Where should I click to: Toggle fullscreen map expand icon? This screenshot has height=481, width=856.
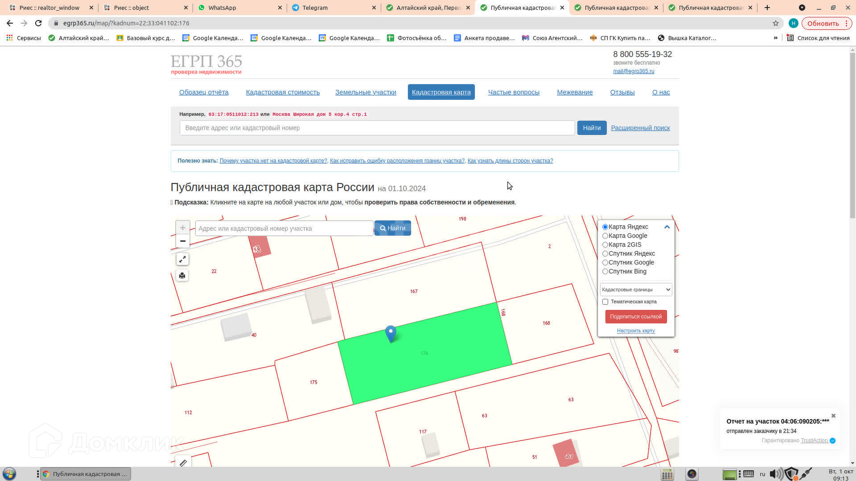(182, 259)
